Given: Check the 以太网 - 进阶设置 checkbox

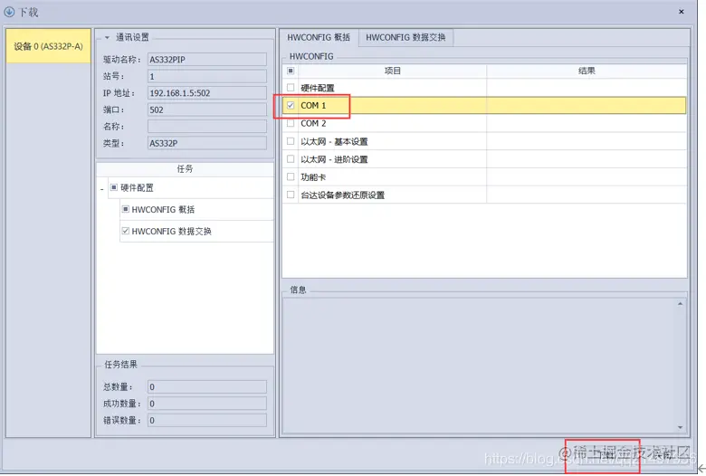Looking at the screenshot, I should [291, 159].
